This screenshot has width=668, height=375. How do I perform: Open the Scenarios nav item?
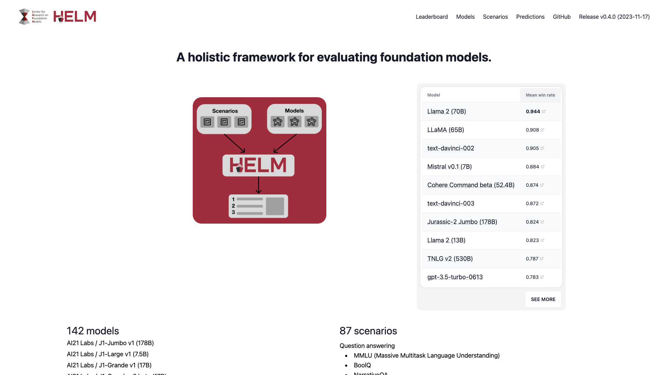(x=495, y=17)
